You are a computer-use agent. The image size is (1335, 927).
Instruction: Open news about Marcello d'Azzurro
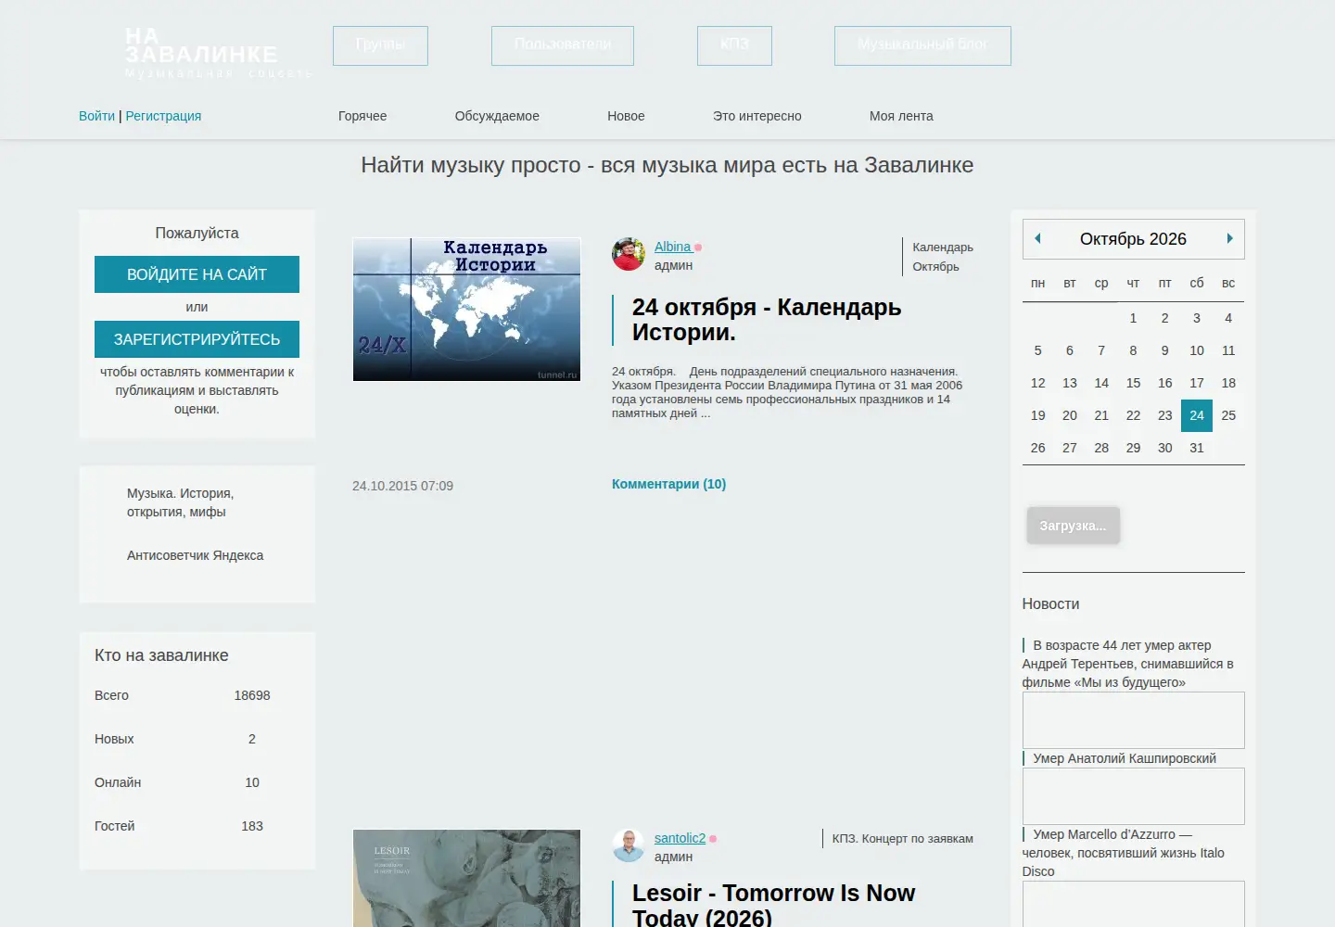point(1123,853)
